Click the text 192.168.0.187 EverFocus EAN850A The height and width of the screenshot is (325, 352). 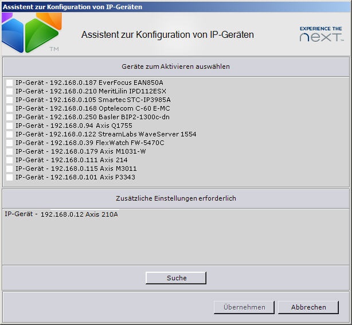[x=107, y=83]
